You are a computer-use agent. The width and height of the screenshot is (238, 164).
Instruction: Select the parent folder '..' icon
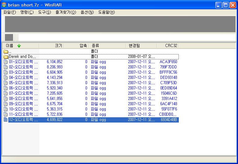coord(6,52)
